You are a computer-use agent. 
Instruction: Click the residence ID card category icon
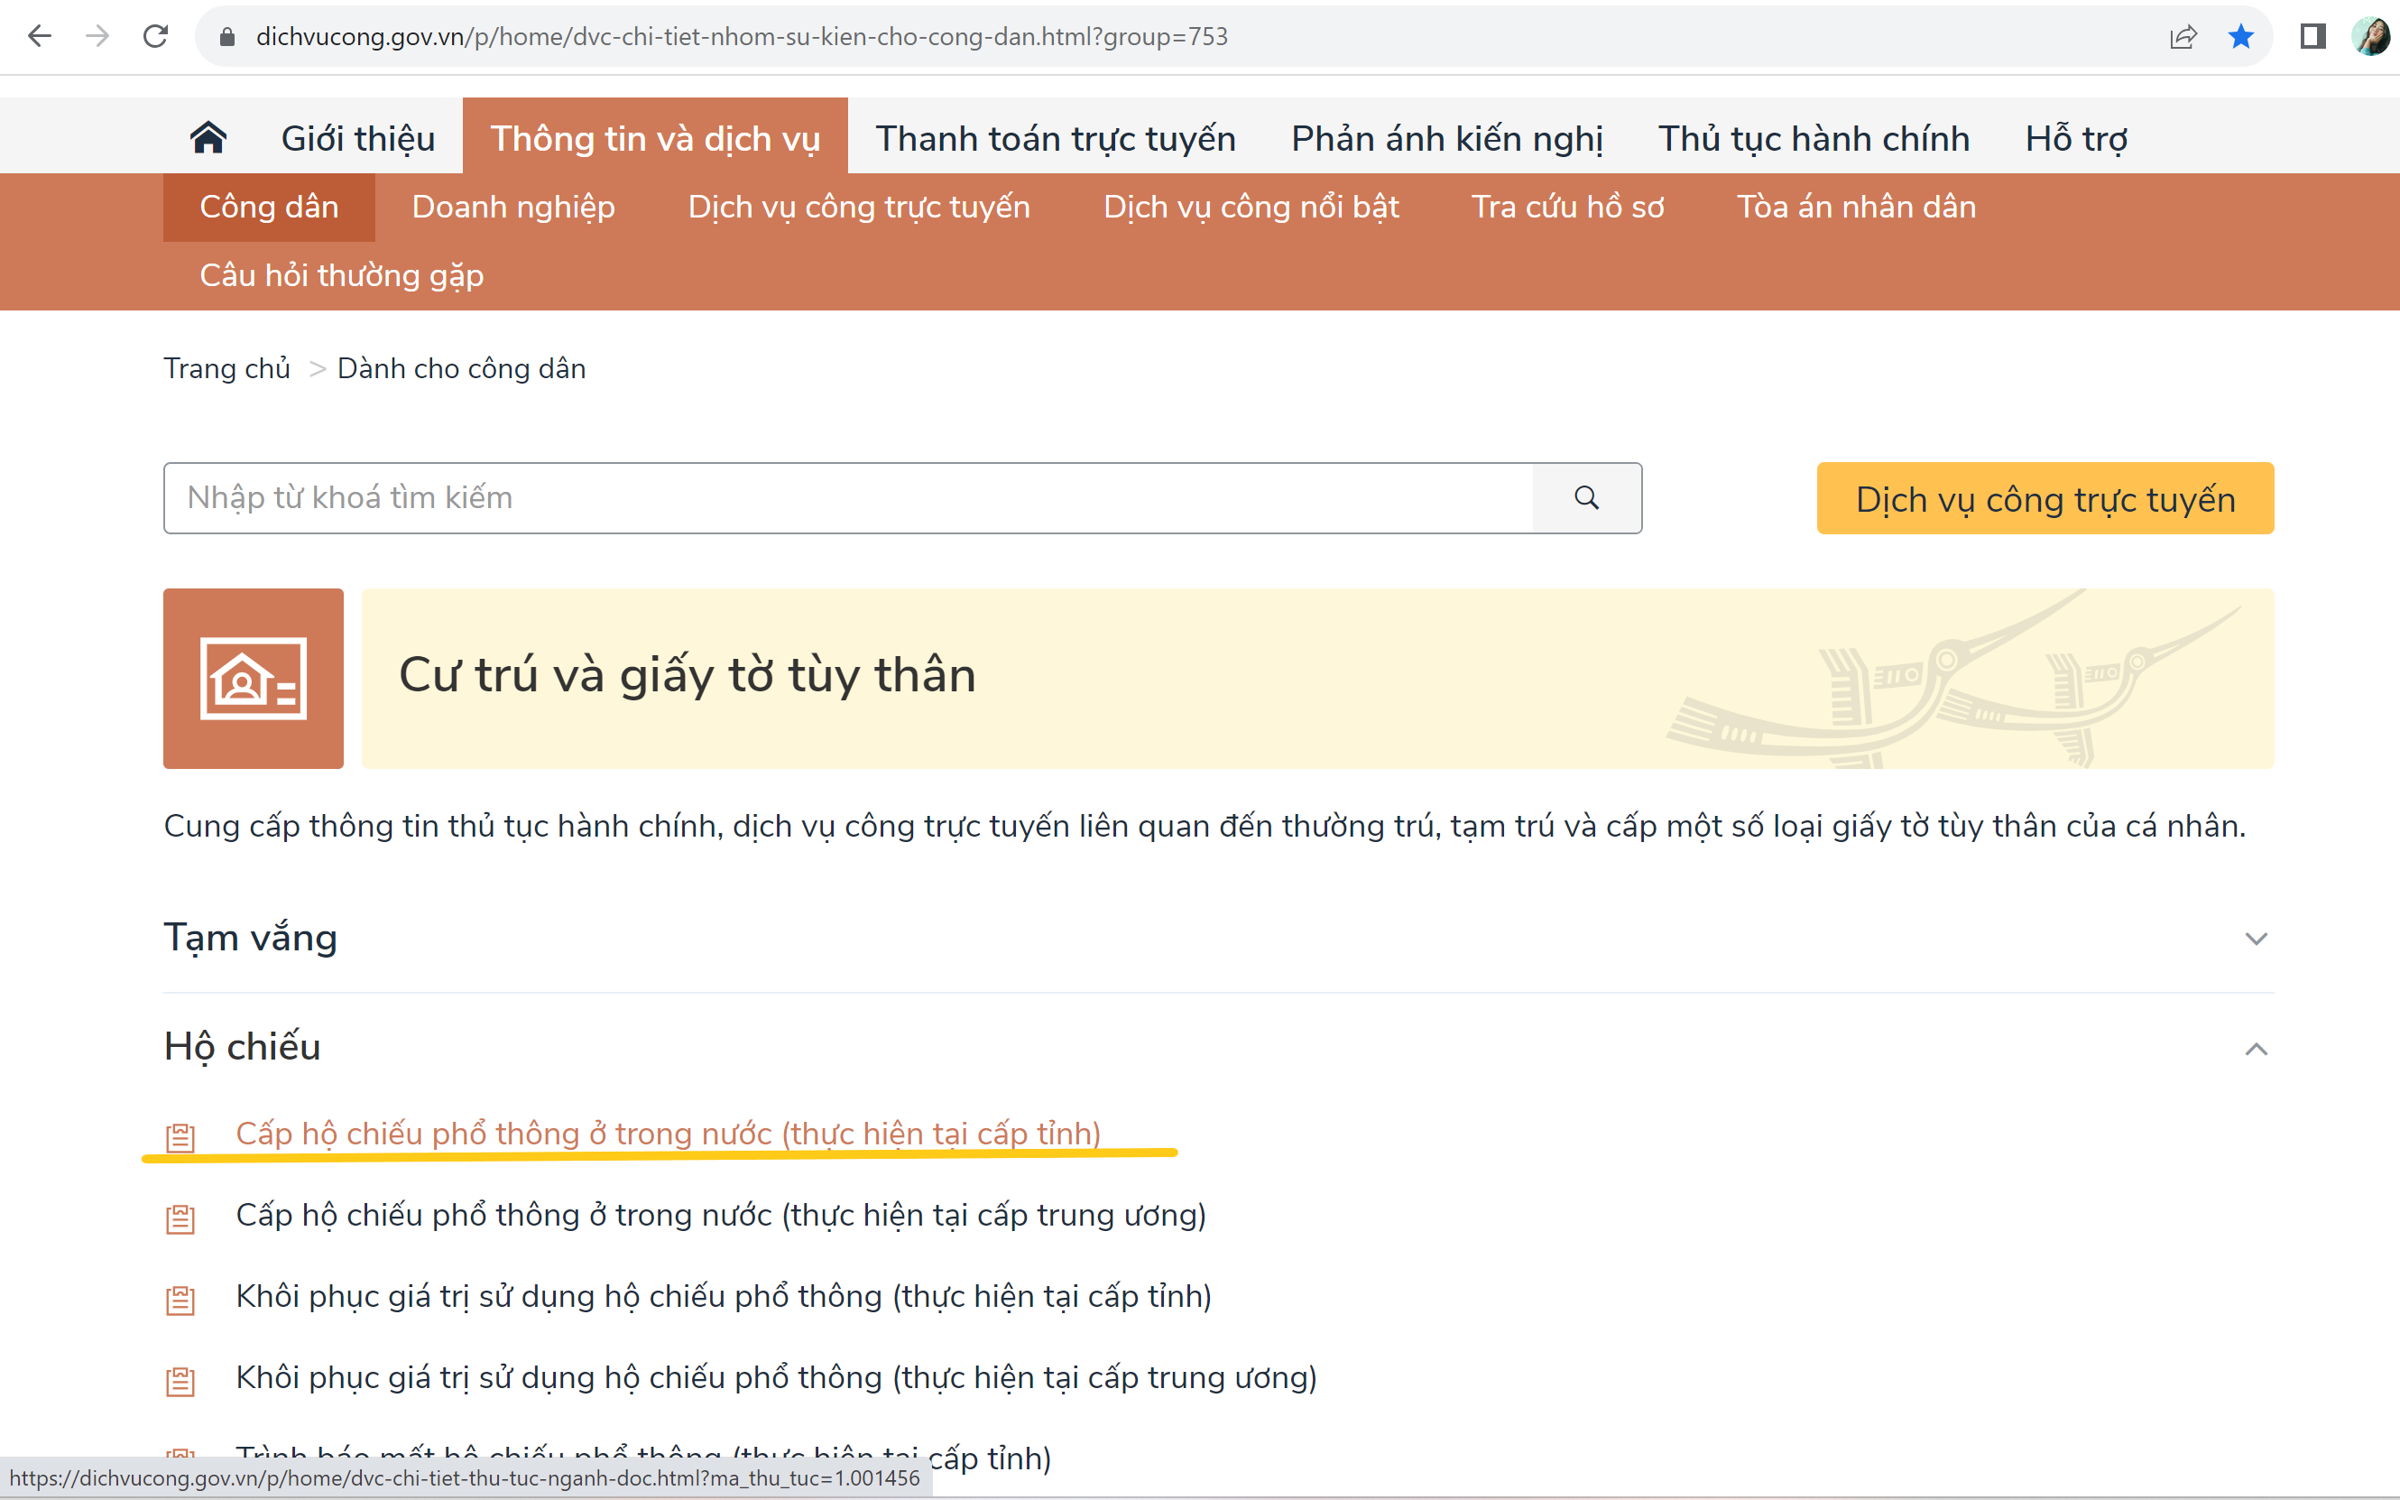point(253,679)
